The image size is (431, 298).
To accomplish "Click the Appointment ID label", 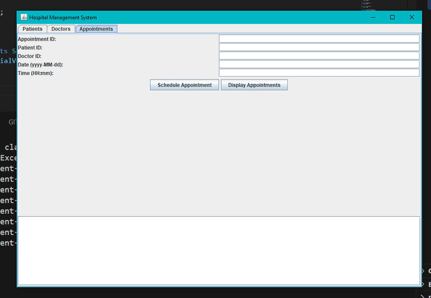I will click(37, 39).
